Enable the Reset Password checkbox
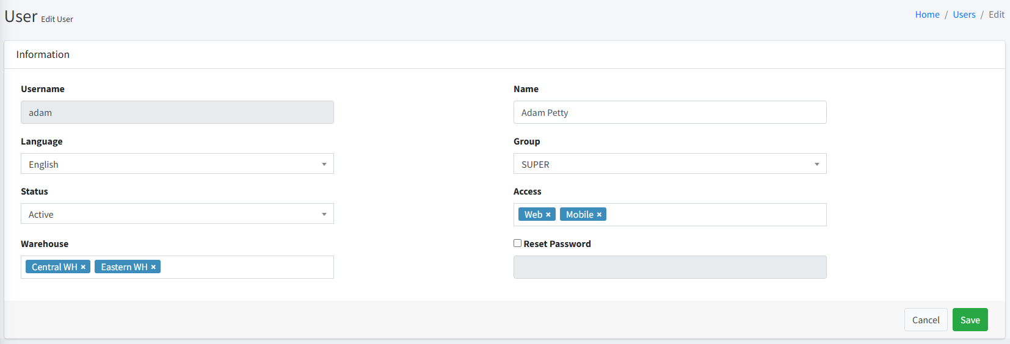The image size is (1010, 344). [517, 243]
